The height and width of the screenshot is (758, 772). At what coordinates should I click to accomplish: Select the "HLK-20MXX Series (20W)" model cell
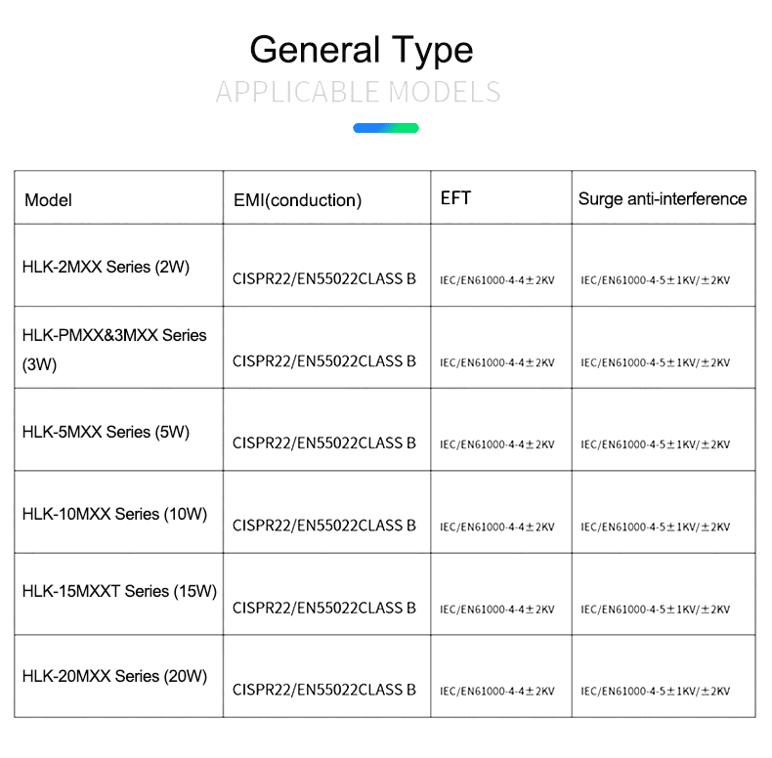(x=114, y=675)
